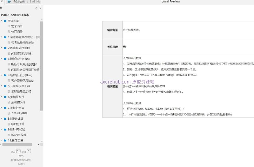The height and width of the screenshot is (167, 254).
Task: Click the page icon beside 闪印传到付字段
Action: [9, 53]
